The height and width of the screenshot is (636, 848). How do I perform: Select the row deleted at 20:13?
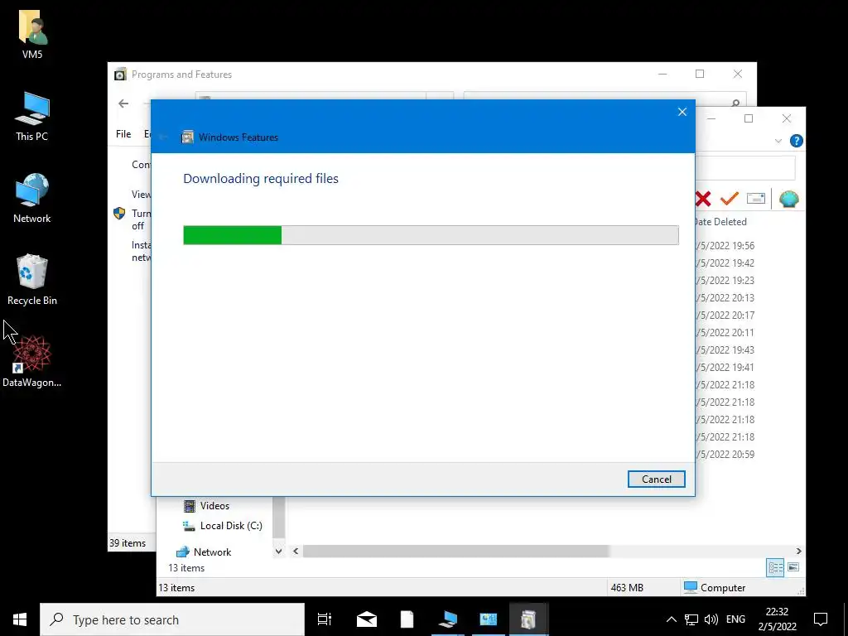[x=725, y=297]
